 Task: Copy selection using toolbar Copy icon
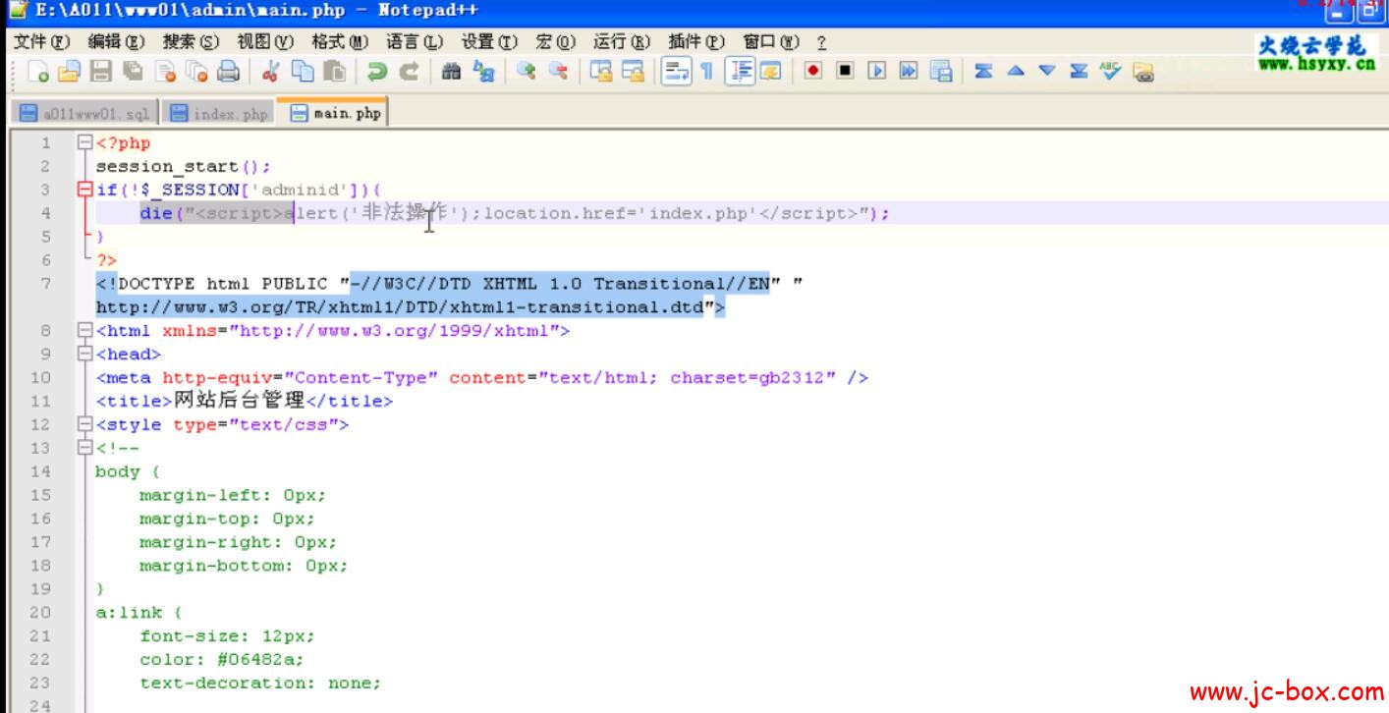[304, 72]
